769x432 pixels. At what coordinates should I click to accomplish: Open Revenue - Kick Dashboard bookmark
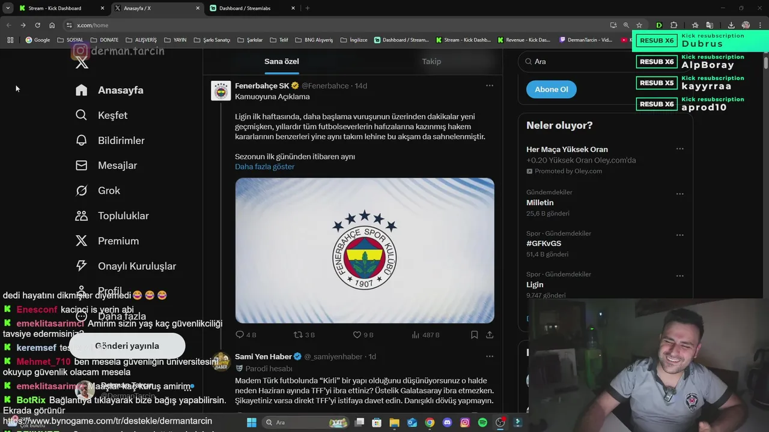pos(523,40)
